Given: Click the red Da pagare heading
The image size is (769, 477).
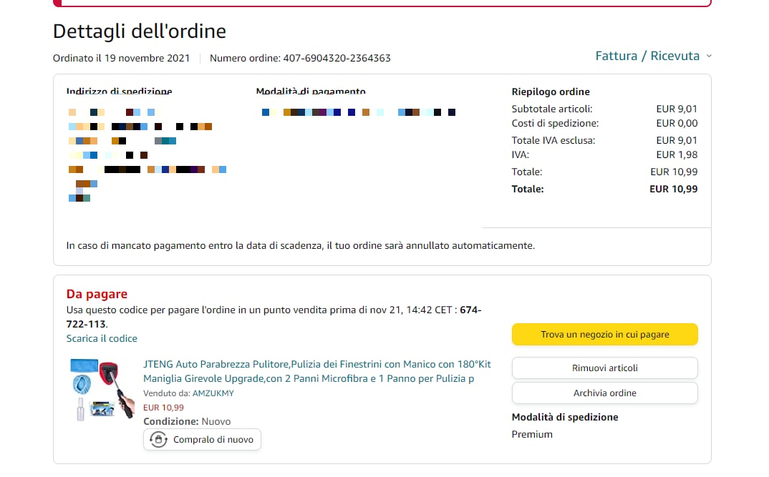Looking at the screenshot, I should pyautogui.click(x=97, y=294).
